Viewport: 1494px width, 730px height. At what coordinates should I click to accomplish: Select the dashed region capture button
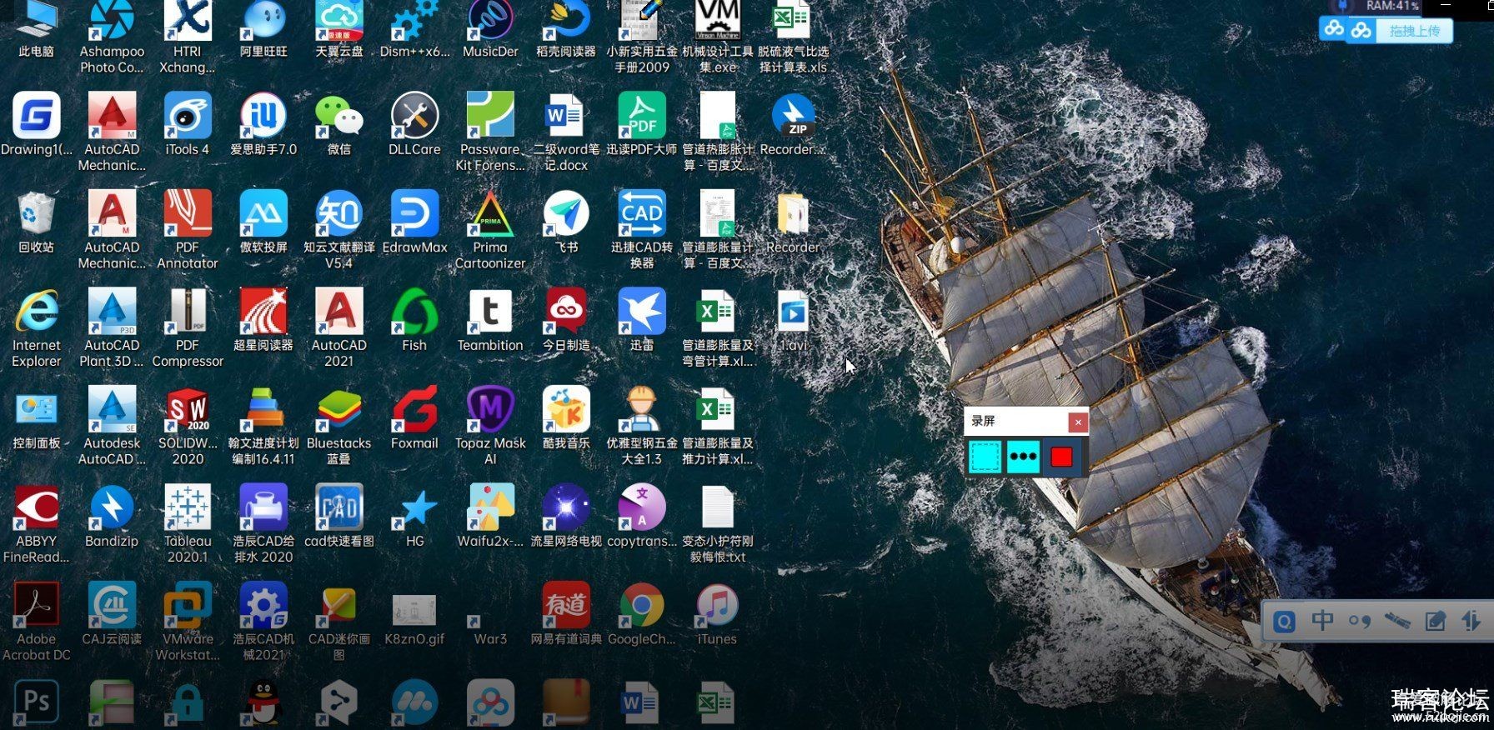[985, 457]
